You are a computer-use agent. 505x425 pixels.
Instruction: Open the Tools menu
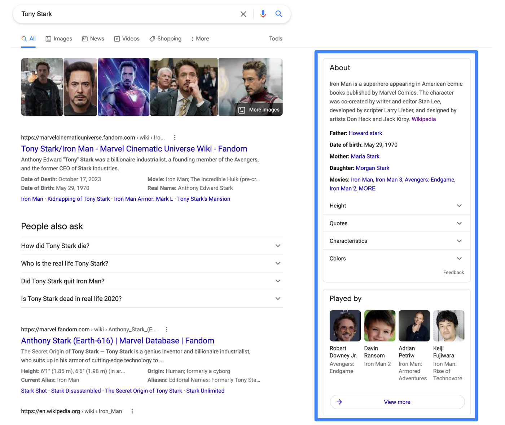pos(276,39)
